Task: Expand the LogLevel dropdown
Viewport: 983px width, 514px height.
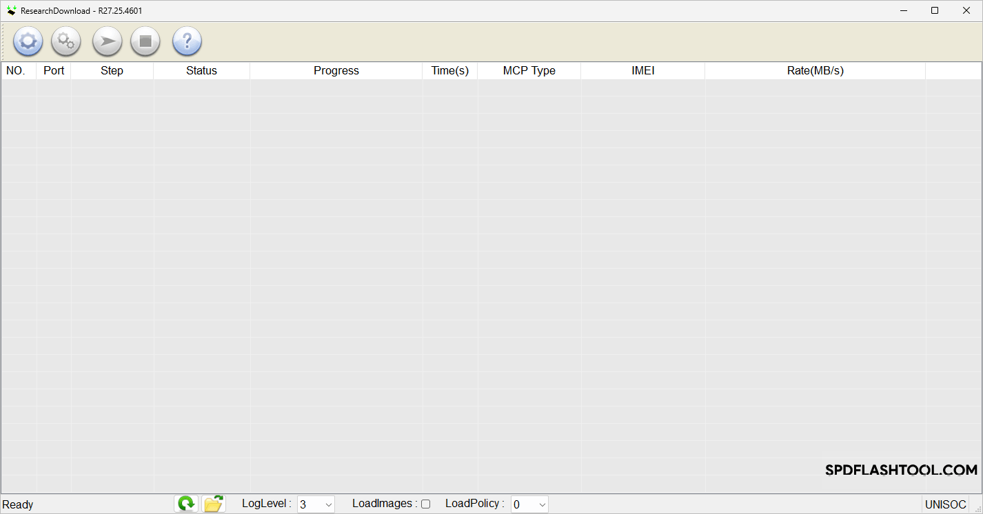Action: point(328,504)
